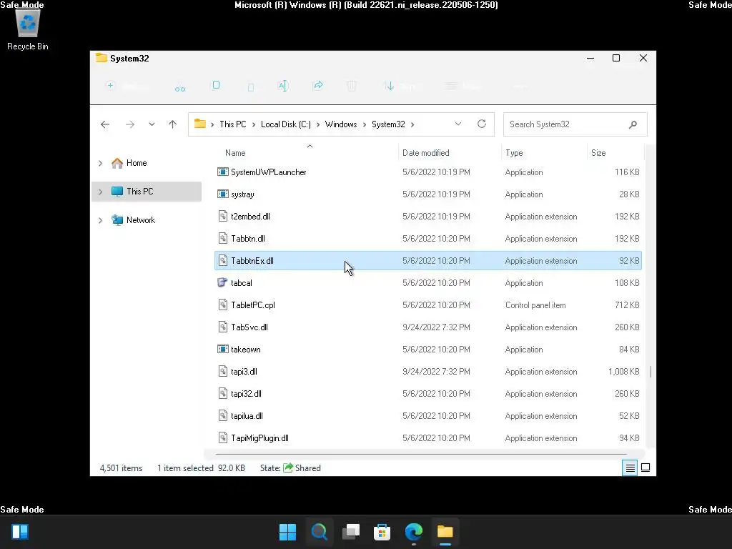Image resolution: width=732 pixels, height=549 pixels.
Task: Open chevron between This PC and Local Disk
Action: pos(254,124)
